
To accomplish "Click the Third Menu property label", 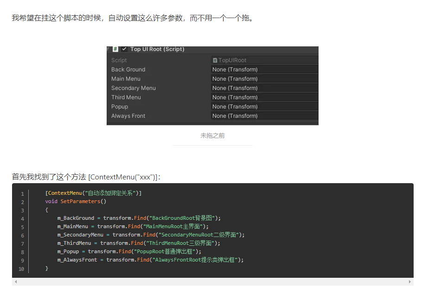I will (x=126, y=97).
